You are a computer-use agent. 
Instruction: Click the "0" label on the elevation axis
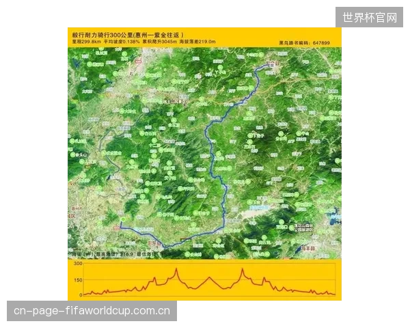[x=81, y=295]
